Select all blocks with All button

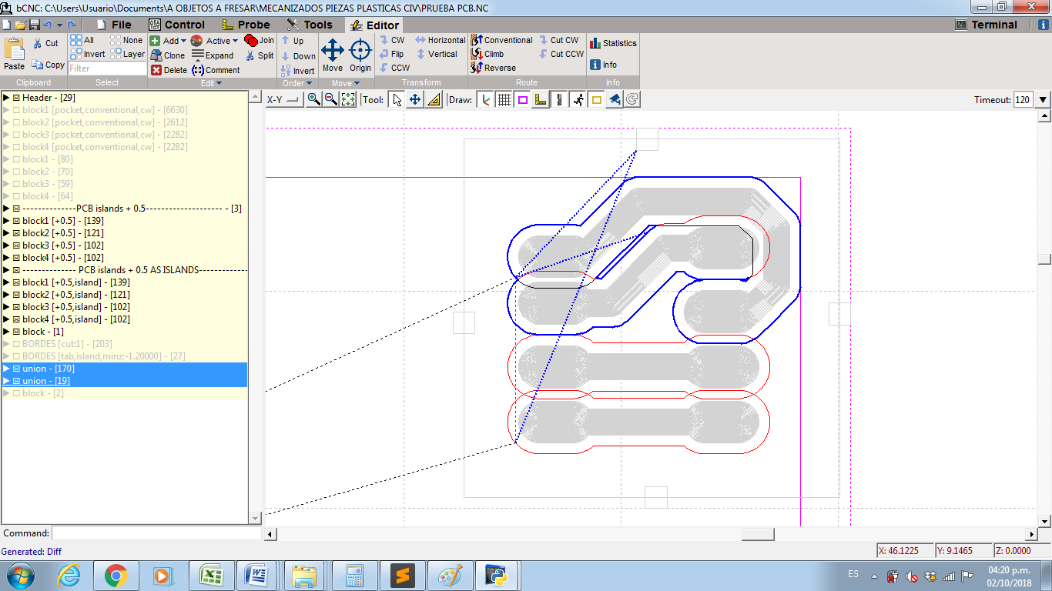click(x=82, y=40)
